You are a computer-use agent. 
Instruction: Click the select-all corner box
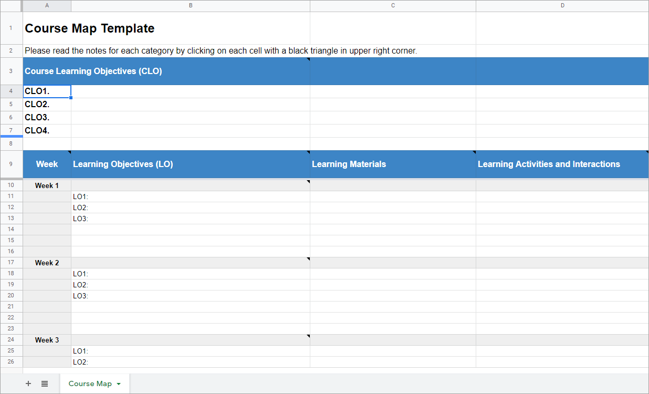11,6
